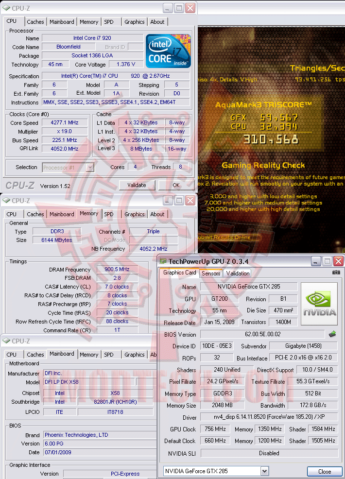Open Graphics tab in top CPU-Z window
Image resolution: width=345 pixels, height=479 pixels.
[135, 22]
